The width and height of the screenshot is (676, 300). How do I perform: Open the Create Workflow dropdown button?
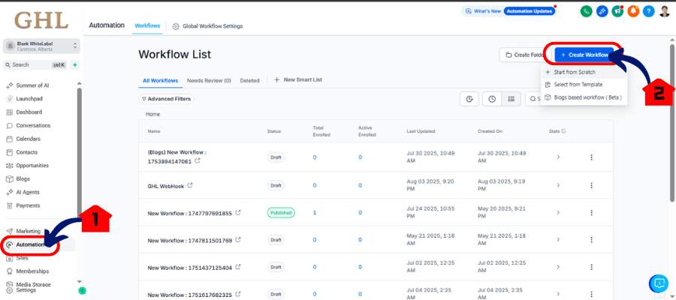pyautogui.click(x=584, y=55)
